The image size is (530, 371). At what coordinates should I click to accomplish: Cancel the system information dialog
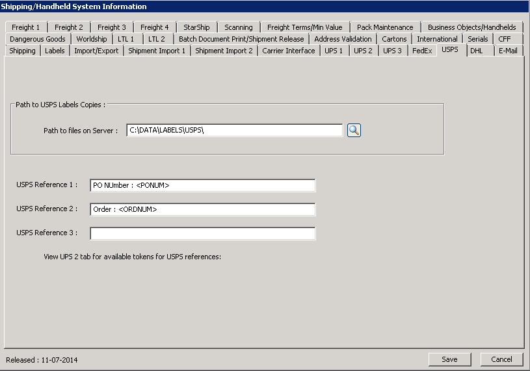(501, 359)
